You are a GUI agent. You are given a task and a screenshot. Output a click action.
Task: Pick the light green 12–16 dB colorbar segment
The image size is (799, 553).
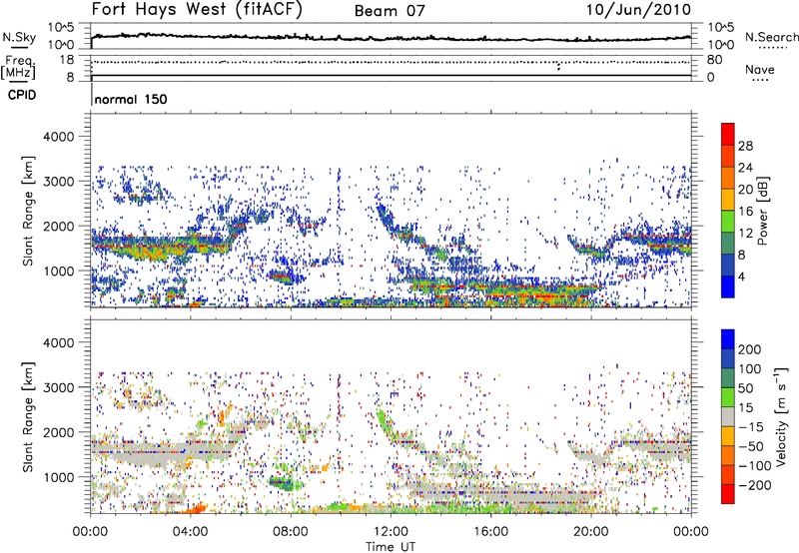tap(728, 222)
